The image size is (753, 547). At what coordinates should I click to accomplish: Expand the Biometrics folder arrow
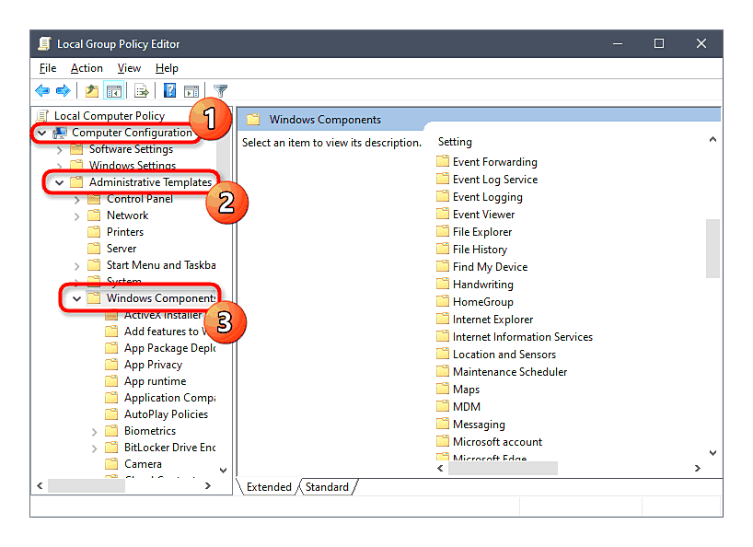95,431
